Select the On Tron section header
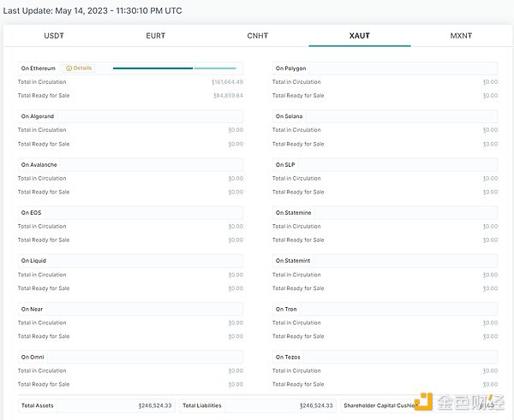Image resolution: width=514 pixels, height=420 pixels. coord(287,309)
